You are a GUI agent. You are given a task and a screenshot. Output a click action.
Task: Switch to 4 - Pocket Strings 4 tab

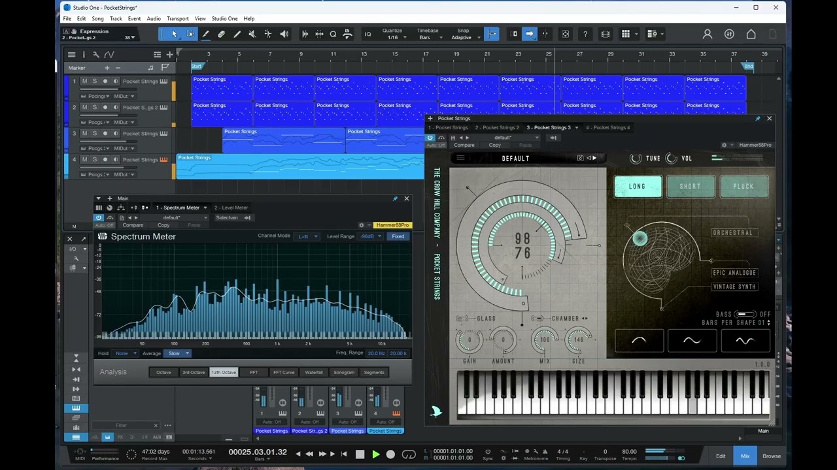(607, 128)
